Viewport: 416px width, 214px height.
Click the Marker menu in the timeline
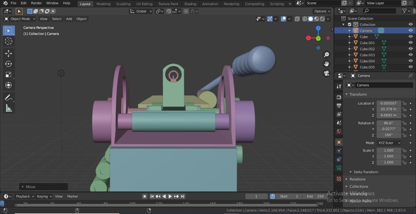coord(73,196)
